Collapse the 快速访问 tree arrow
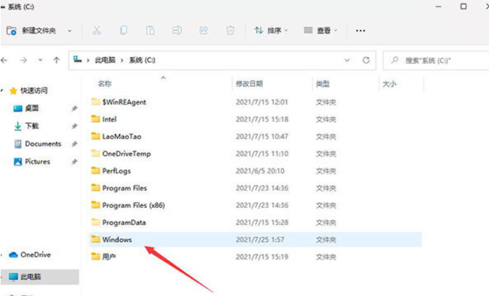489x296 pixels. [2, 91]
